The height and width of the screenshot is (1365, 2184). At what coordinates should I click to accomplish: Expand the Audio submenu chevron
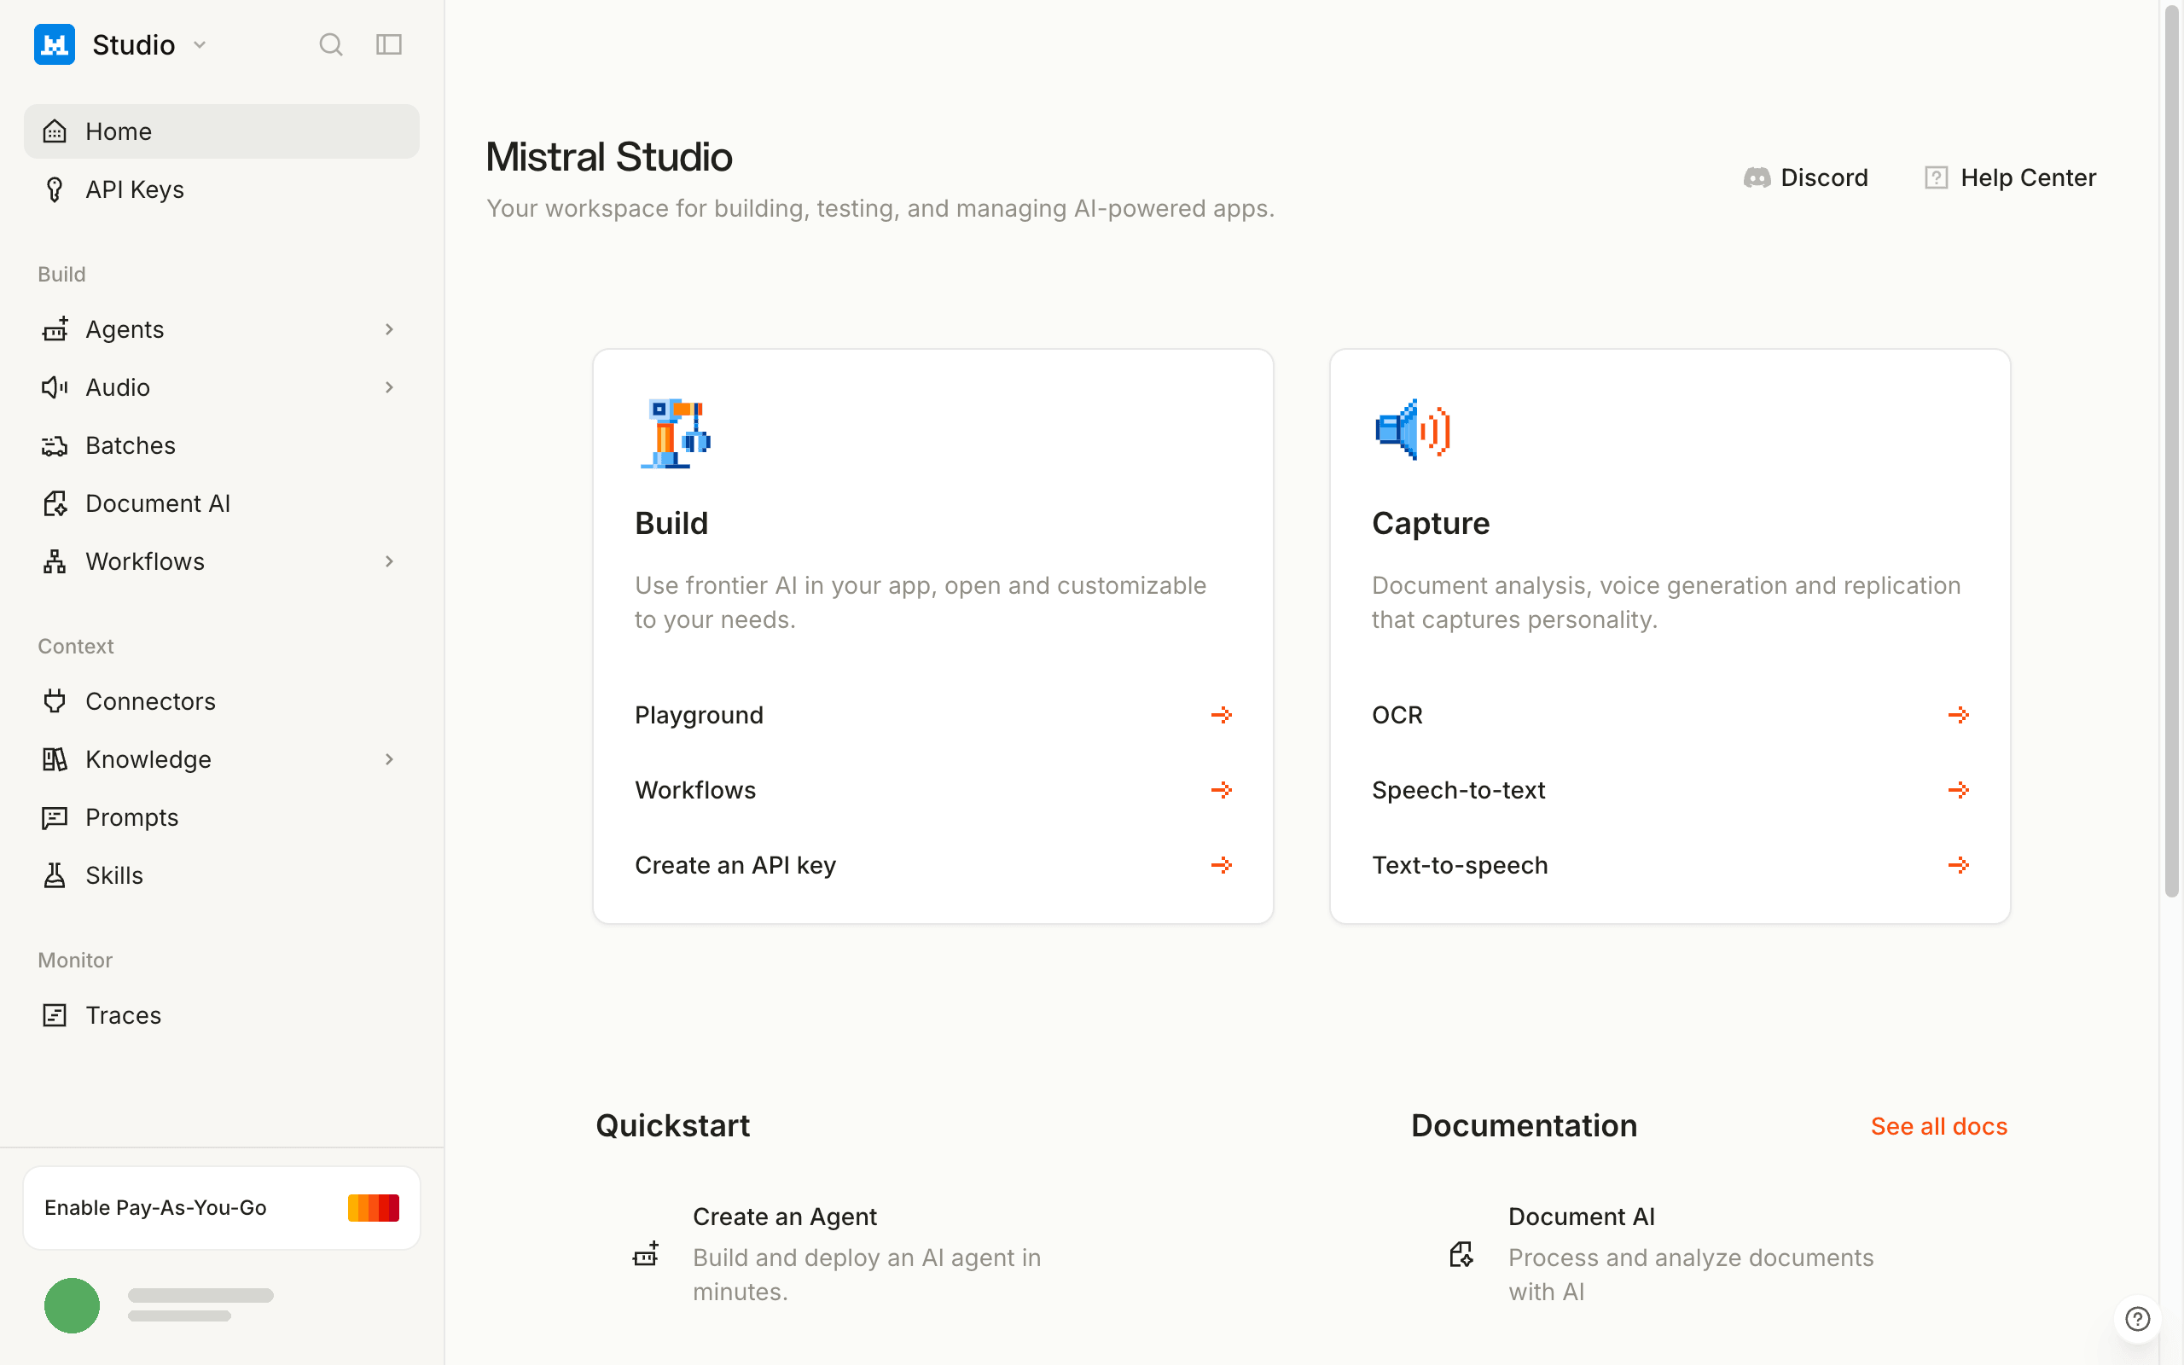tap(389, 387)
